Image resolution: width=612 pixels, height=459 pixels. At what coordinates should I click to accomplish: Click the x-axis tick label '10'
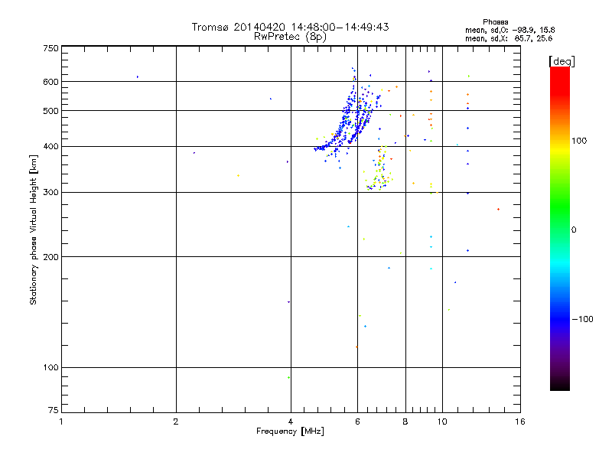pos(442,422)
